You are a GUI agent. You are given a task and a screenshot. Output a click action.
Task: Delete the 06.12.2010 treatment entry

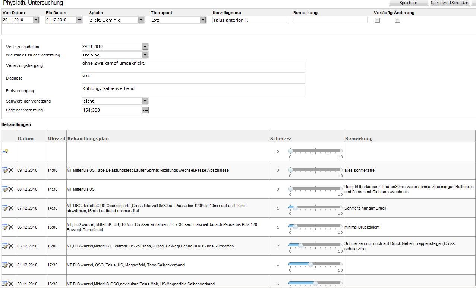point(11,227)
